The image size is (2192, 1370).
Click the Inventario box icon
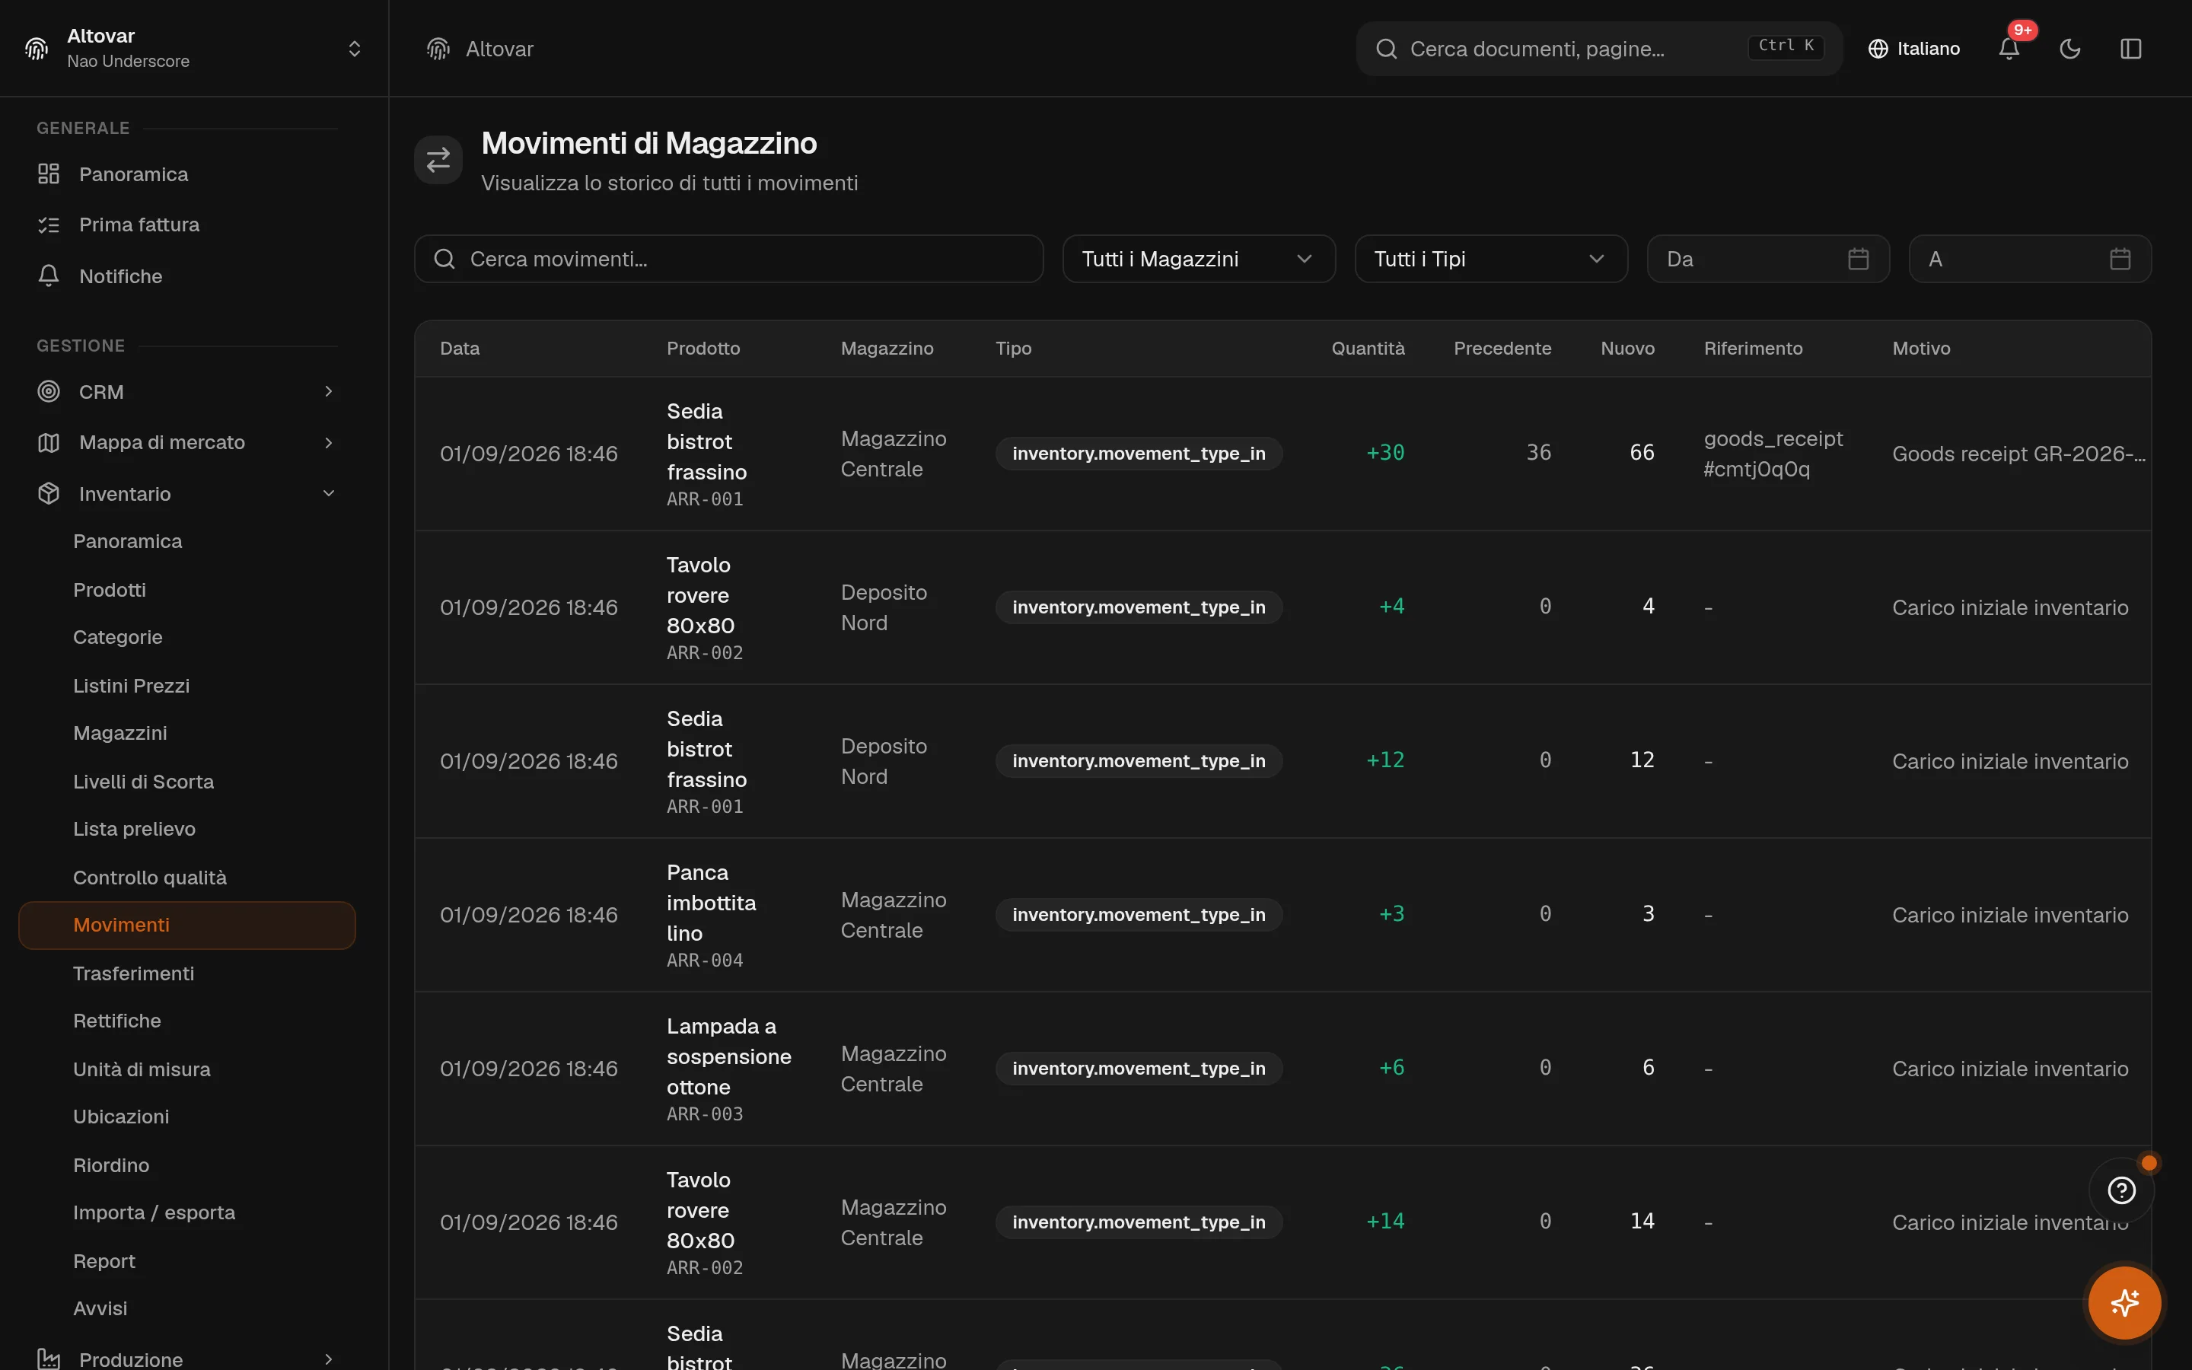[x=49, y=493]
